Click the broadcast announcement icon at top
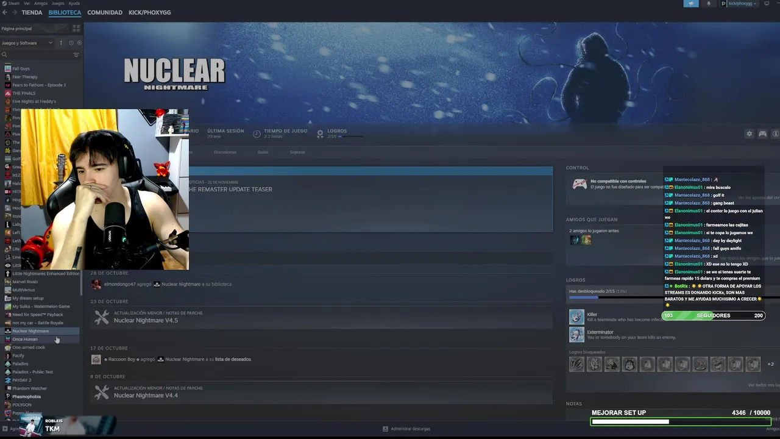780x439 pixels. coord(691,3)
